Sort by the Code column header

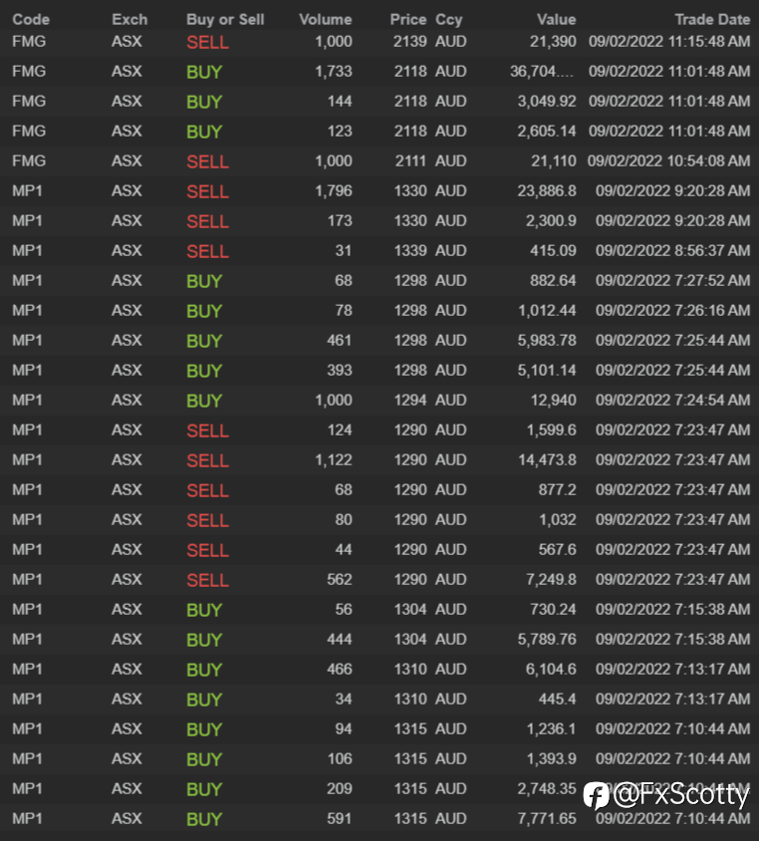pyautogui.click(x=31, y=19)
